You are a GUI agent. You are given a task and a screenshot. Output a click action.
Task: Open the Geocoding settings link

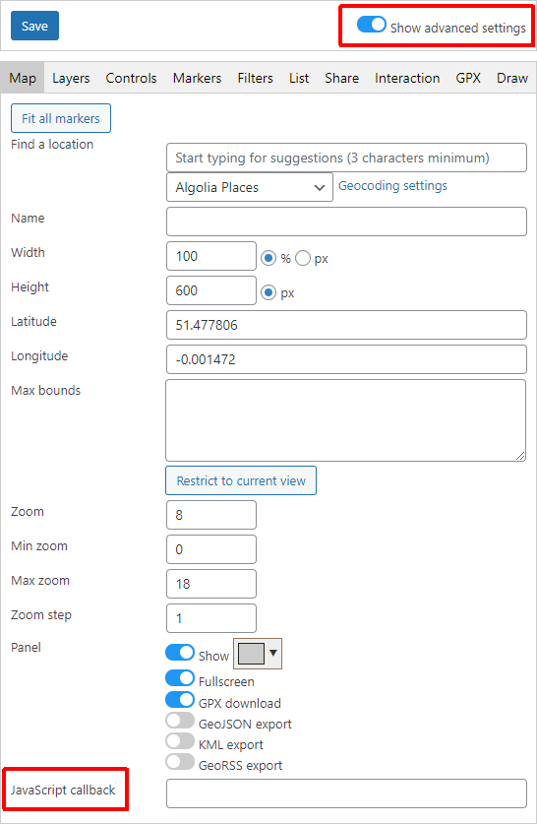click(392, 185)
